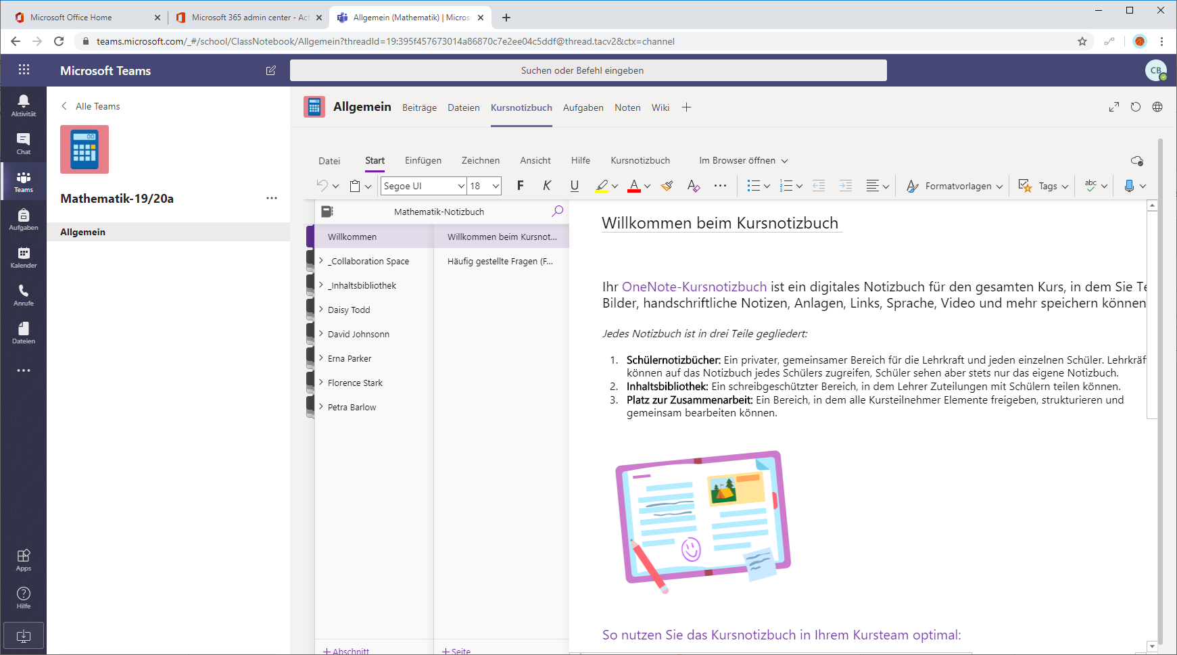
Task: Open Aufgaben in the left sidebar
Action: coord(24,219)
